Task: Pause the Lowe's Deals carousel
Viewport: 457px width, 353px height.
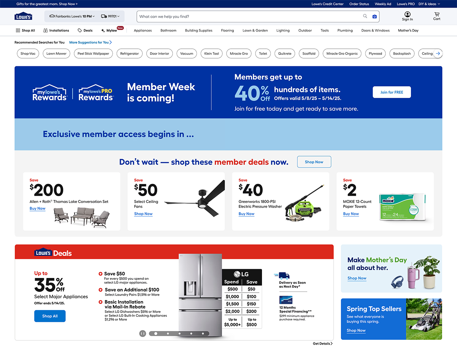Action: point(142,334)
